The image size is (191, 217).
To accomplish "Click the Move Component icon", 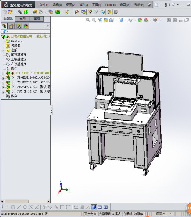I will [x=41, y=12].
